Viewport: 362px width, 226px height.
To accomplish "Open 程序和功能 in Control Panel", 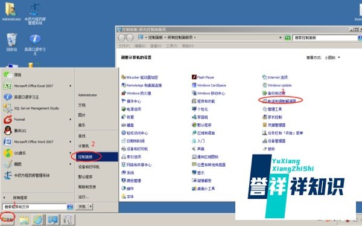I will [x=203, y=101].
